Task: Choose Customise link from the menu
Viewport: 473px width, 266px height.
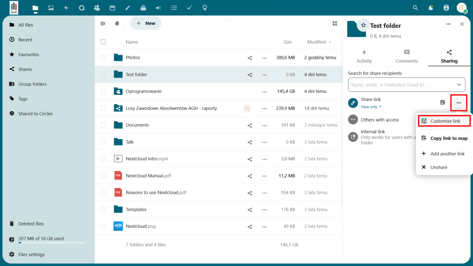Action: (x=445, y=121)
